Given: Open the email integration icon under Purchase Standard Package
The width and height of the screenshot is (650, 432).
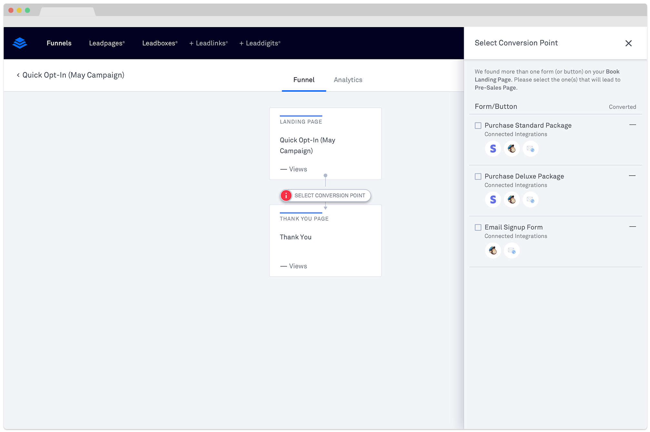Looking at the screenshot, I should click(x=530, y=148).
